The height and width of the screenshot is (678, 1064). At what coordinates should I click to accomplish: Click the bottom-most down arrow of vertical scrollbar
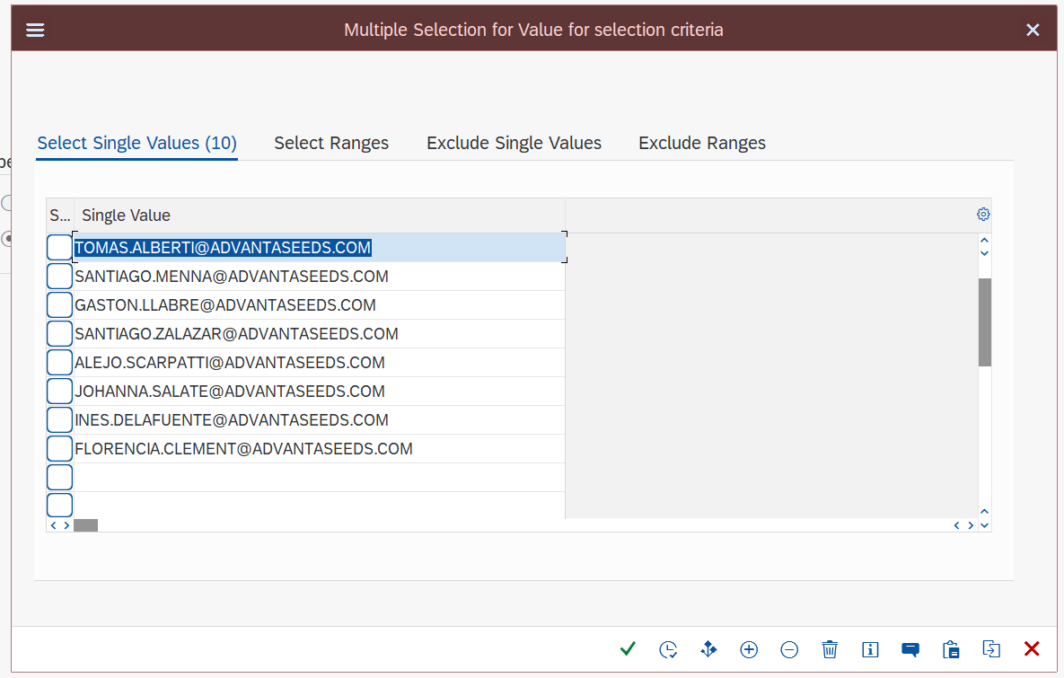(985, 525)
